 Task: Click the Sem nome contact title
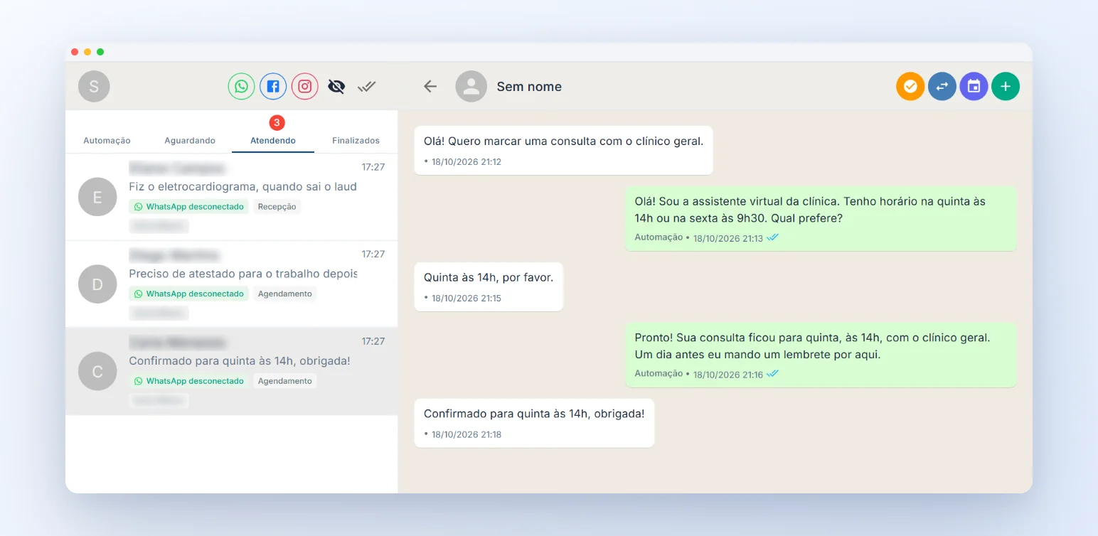point(529,87)
